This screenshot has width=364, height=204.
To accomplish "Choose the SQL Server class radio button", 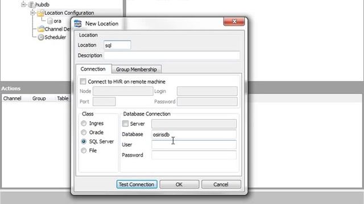I will pyautogui.click(x=84, y=141).
